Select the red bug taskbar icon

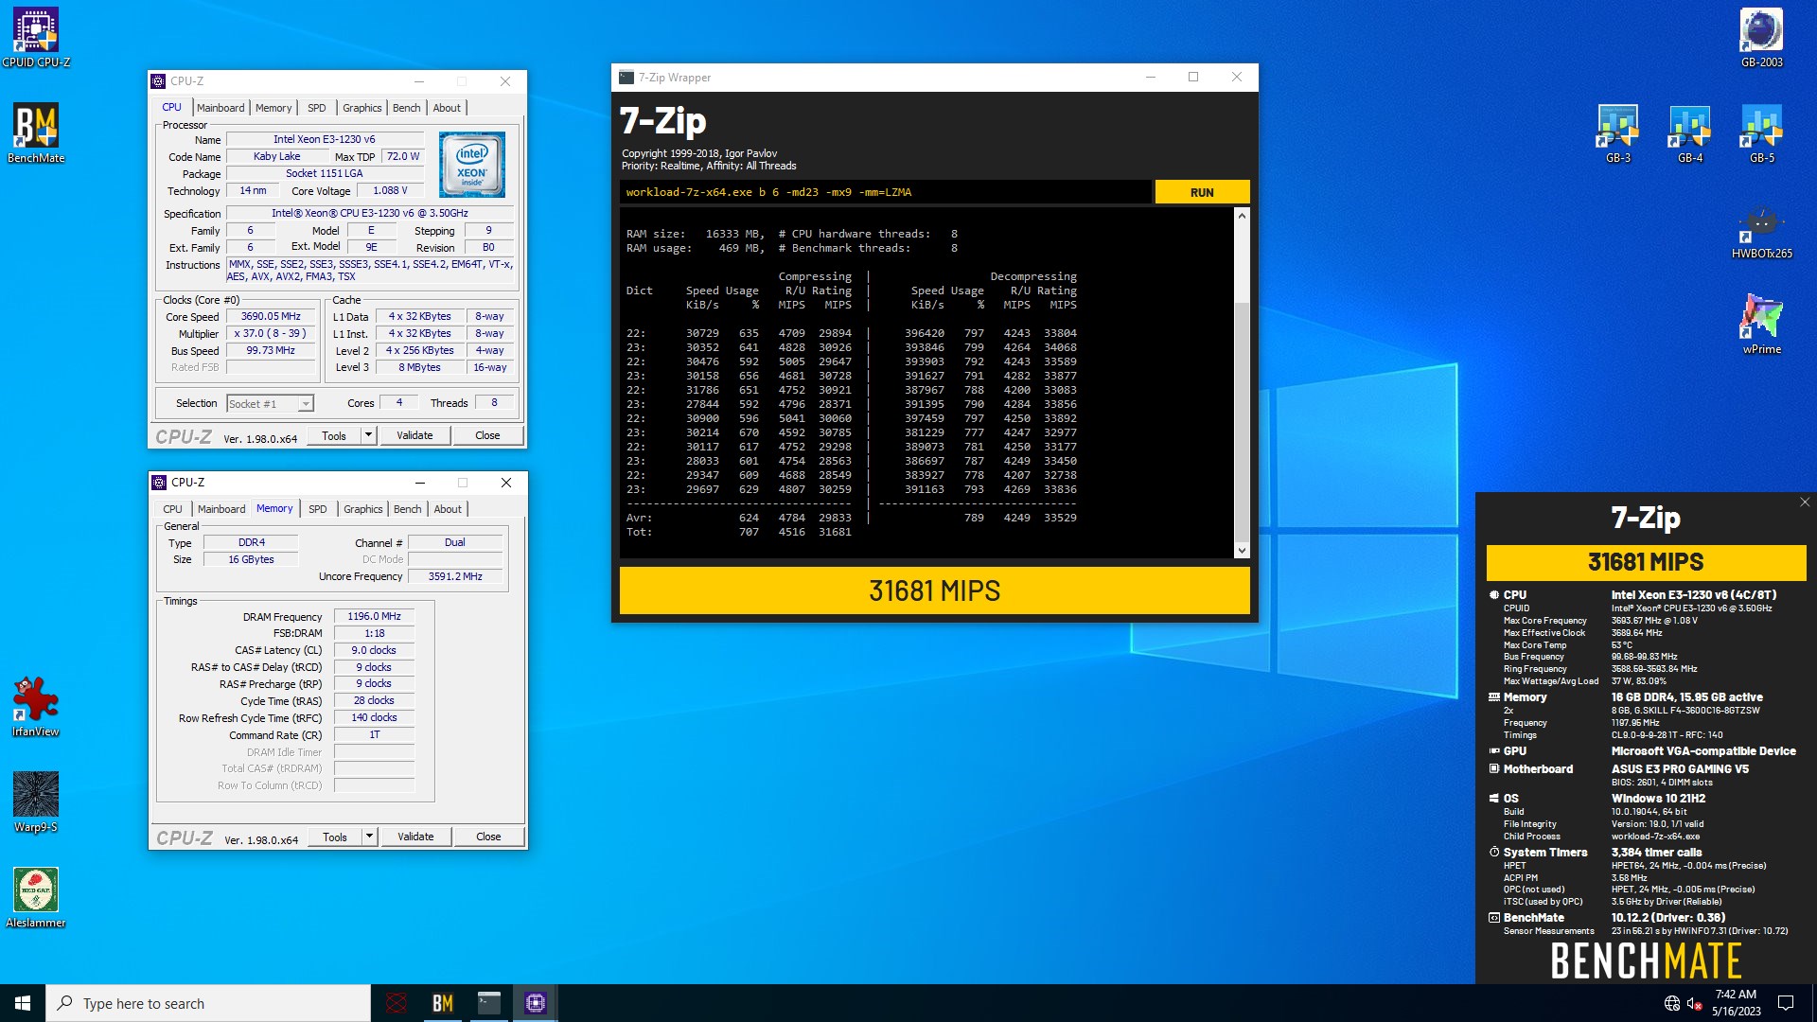click(397, 1003)
